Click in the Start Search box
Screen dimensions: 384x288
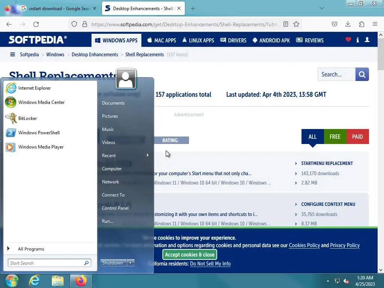pos(49,263)
